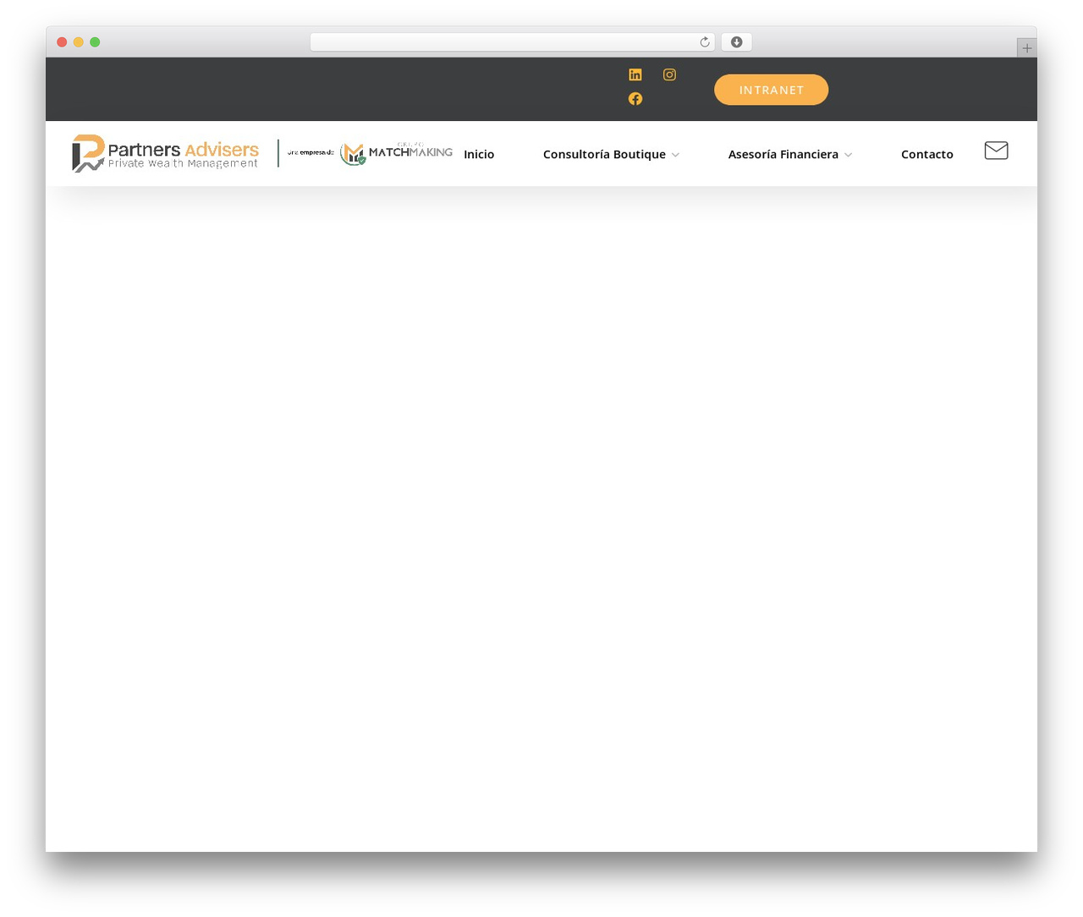Viewport: 1083px width, 917px height.
Task: Click the INTRANET button
Action: (771, 90)
